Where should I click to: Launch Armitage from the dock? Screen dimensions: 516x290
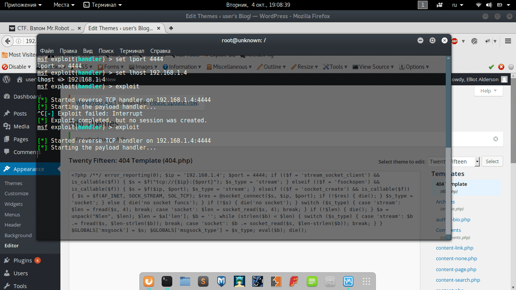[x=239, y=281]
